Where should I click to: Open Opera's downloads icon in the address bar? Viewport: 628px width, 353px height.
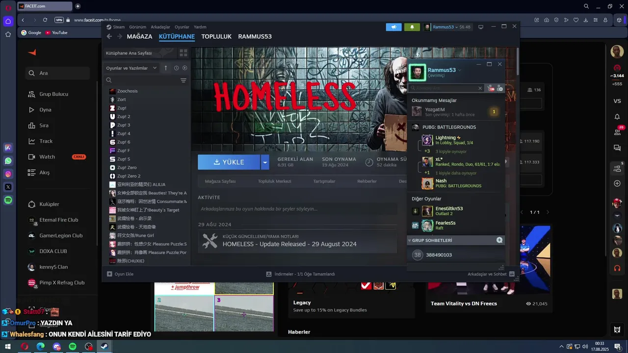click(586, 20)
